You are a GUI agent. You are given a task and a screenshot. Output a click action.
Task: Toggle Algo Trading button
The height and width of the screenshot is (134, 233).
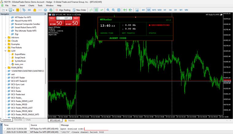(63, 10)
